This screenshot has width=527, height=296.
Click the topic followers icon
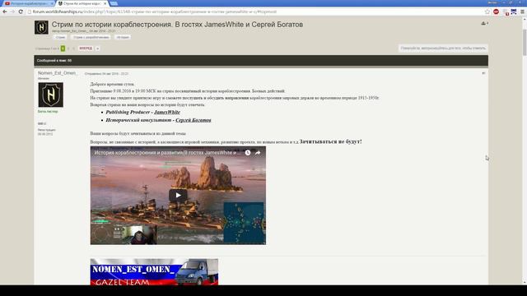[484, 24]
